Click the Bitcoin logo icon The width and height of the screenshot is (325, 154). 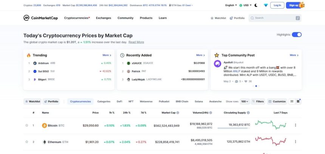(44, 125)
